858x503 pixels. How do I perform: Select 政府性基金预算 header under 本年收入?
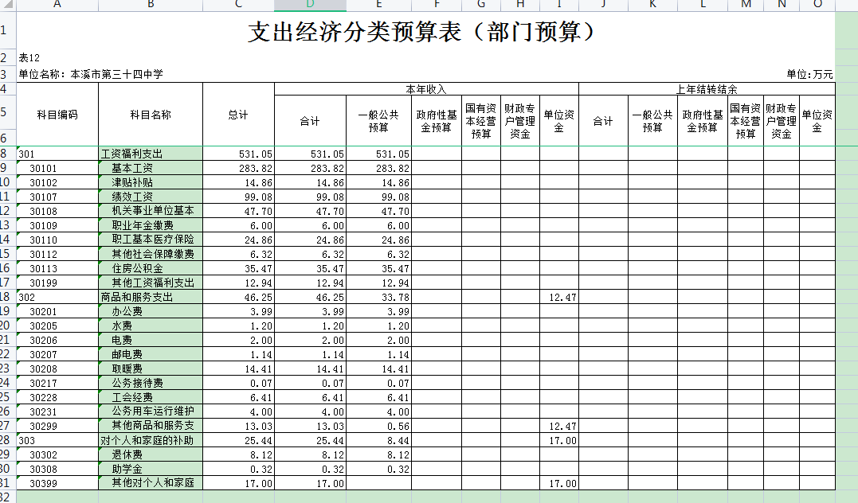pyautogui.click(x=437, y=121)
